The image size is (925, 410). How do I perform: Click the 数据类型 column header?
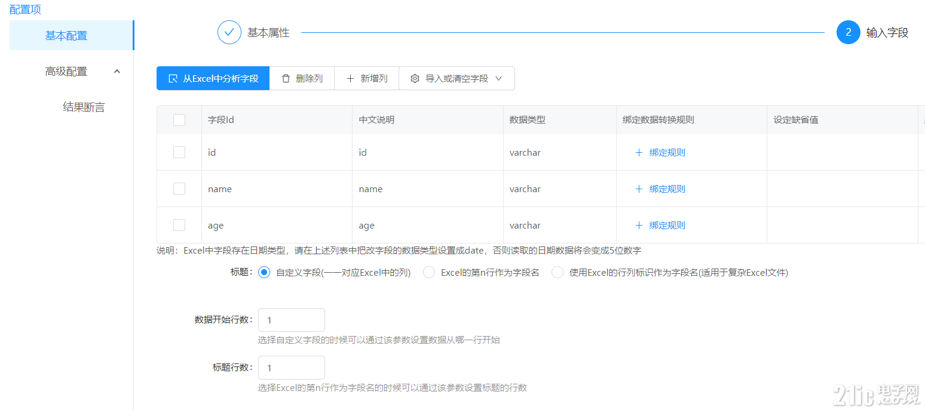[560, 120]
